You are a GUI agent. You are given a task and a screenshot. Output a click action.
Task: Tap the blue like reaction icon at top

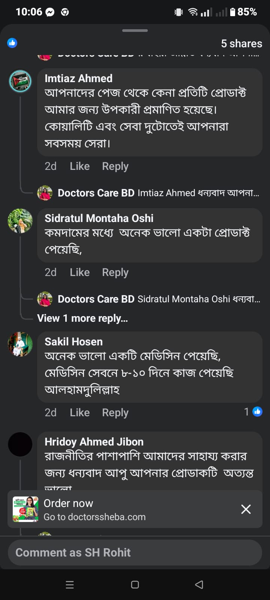point(12,43)
